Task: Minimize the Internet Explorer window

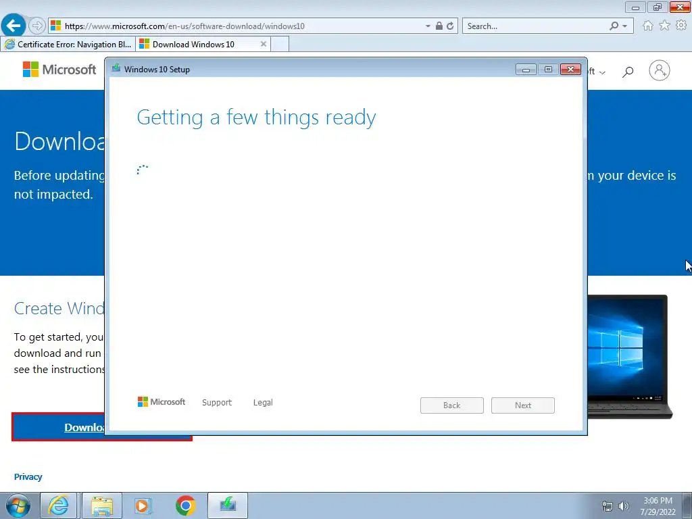Action: (635, 7)
